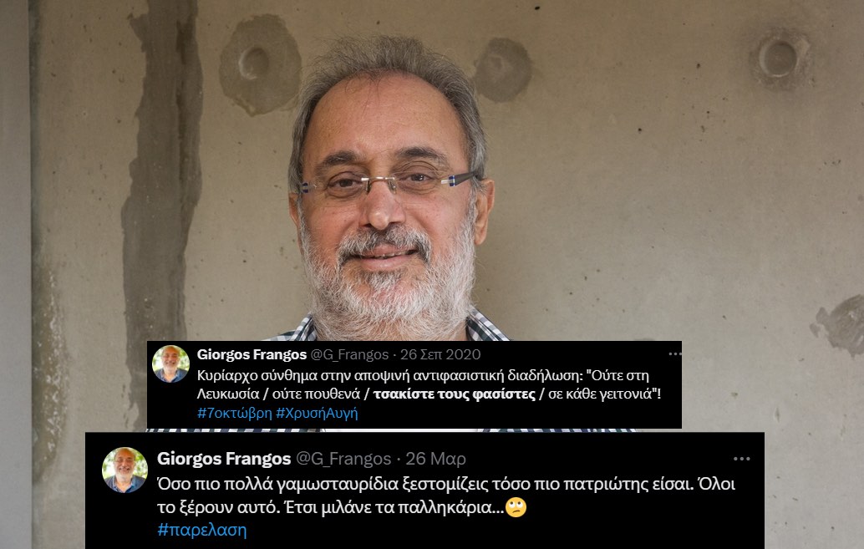
Task: Click the eye-roll emoji in lower tweet
Action: coord(516,507)
